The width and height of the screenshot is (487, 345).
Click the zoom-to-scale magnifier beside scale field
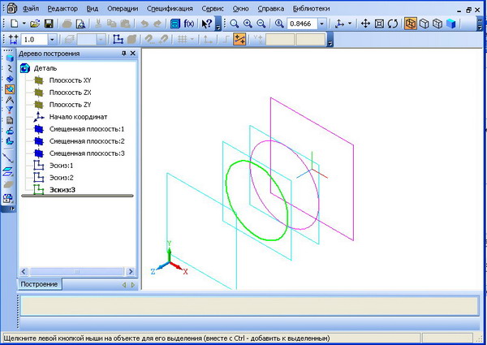click(x=279, y=24)
